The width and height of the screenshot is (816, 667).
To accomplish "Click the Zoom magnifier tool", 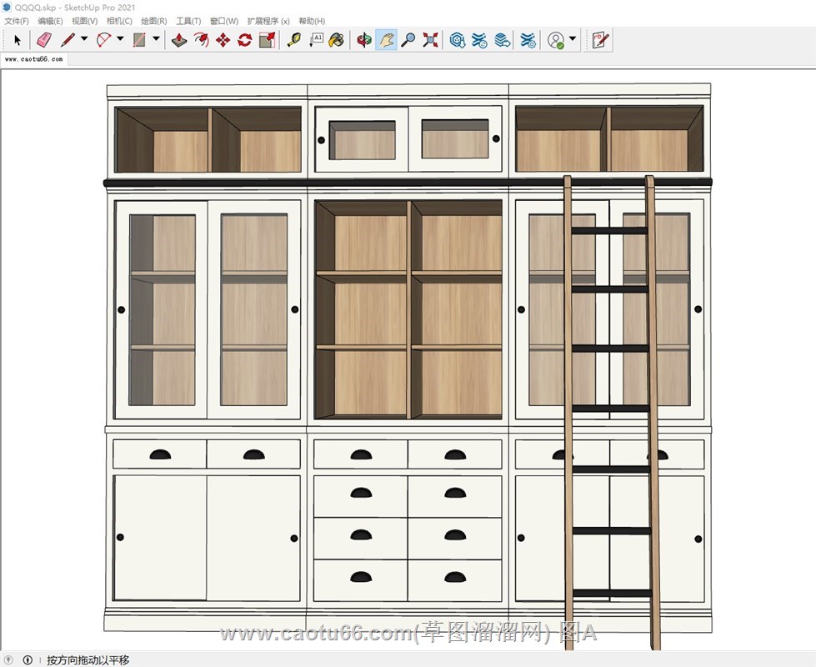I will [408, 39].
